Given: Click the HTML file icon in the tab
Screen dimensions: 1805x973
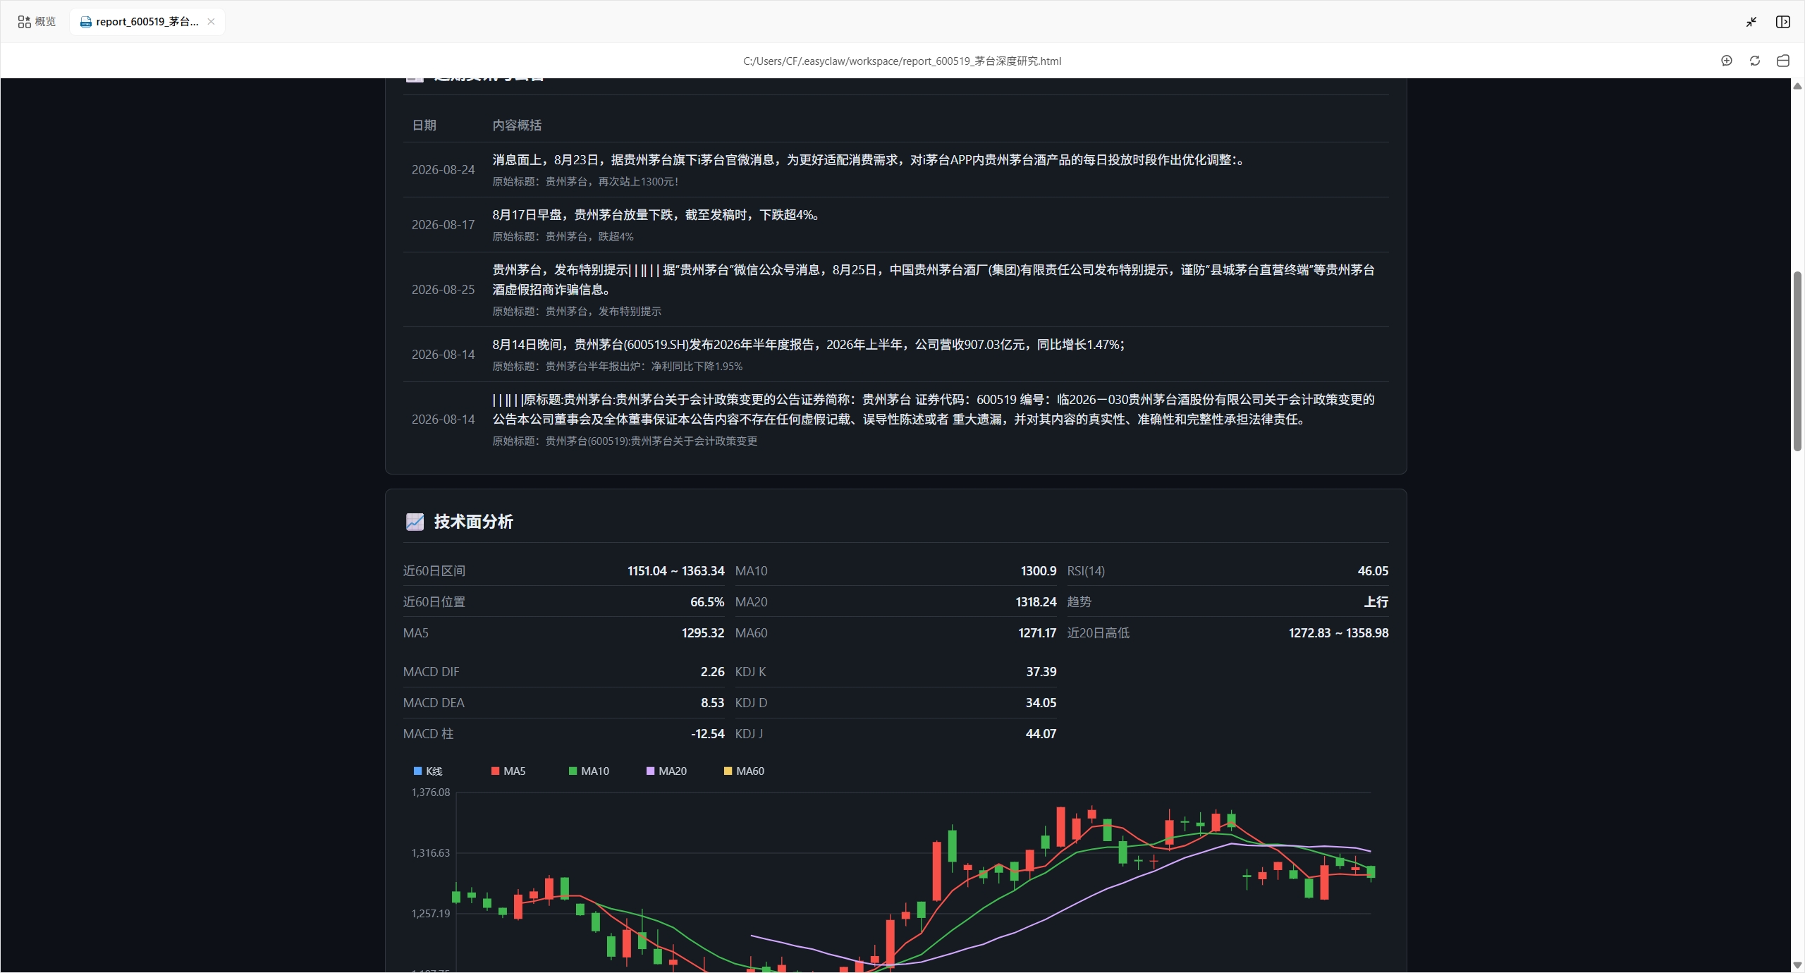Looking at the screenshot, I should [x=86, y=22].
